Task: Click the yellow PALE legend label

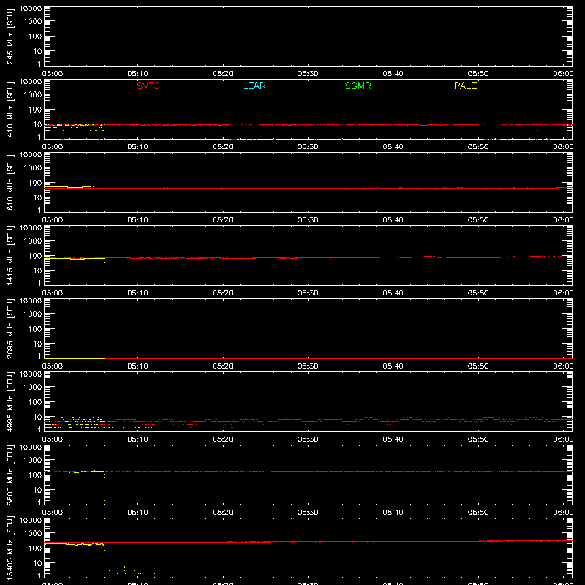Action: click(465, 86)
